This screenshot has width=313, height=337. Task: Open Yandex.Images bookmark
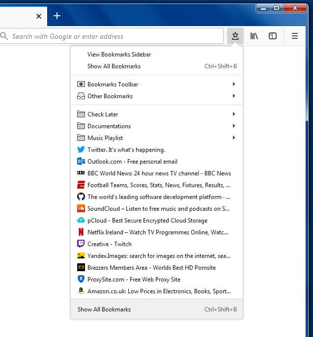(157, 256)
